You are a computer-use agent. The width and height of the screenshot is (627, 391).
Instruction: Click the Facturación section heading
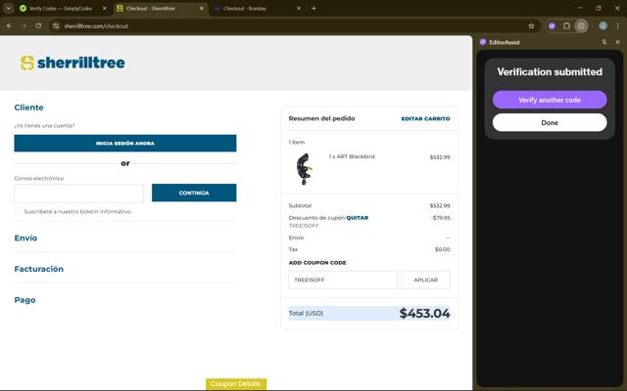point(39,269)
